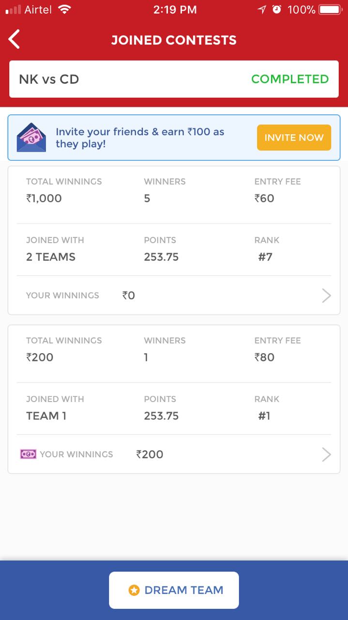Open the Dream Team button

[x=174, y=590]
